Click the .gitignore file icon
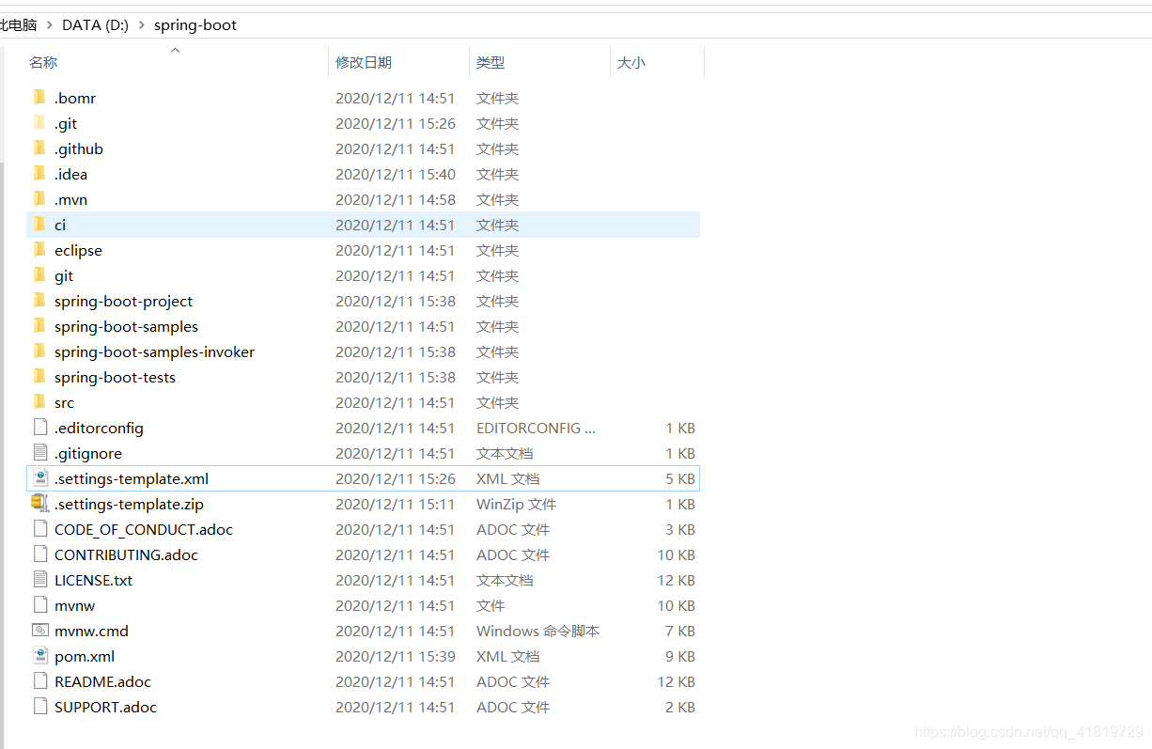The height and width of the screenshot is (749, 1152). point(39,453)
